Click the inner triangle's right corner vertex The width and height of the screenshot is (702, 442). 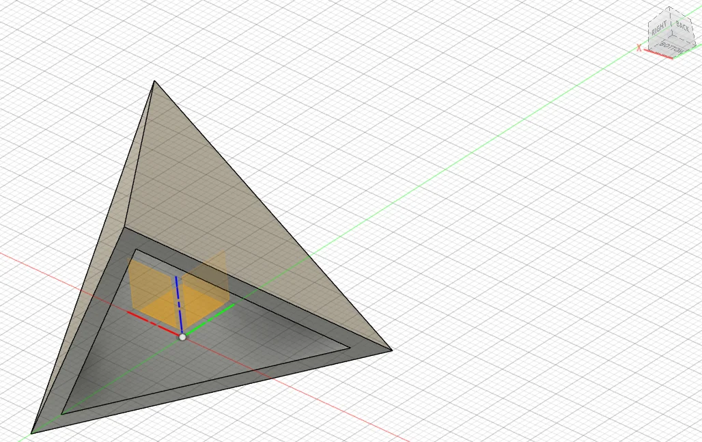click(x=350, y=348)
